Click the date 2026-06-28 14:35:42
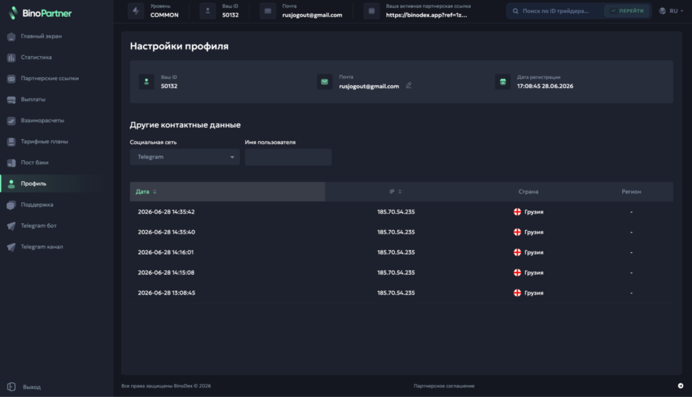Image resolution: width=692 pixels, height=397 pixels. 166,212
